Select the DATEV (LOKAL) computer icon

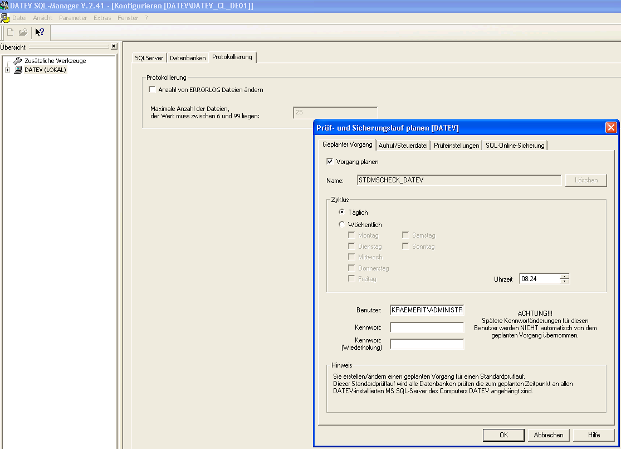pos(18,70)
